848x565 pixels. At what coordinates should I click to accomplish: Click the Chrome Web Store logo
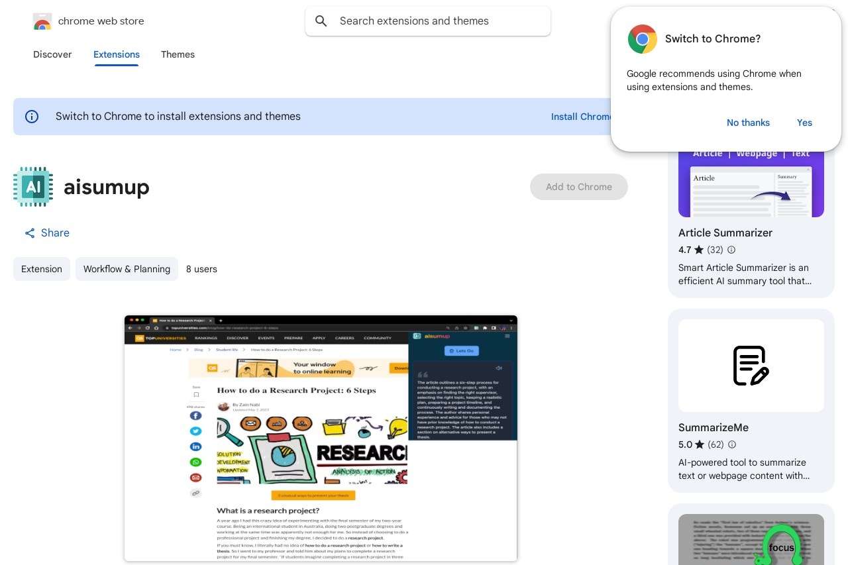pyautogui.click(x=42, y=21)
